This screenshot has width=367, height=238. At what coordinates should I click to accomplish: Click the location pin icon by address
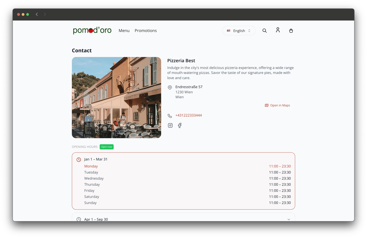pyautogui.click(x=170, y=87)
